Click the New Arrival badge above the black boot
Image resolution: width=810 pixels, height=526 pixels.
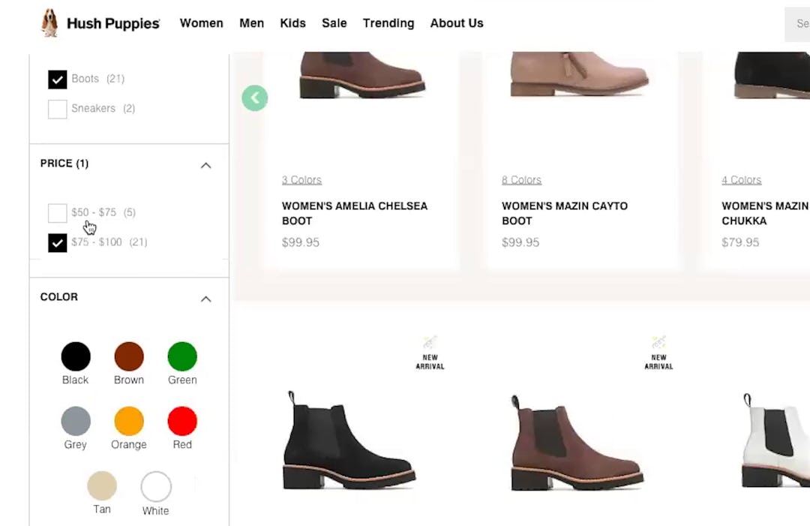(429, 353)
